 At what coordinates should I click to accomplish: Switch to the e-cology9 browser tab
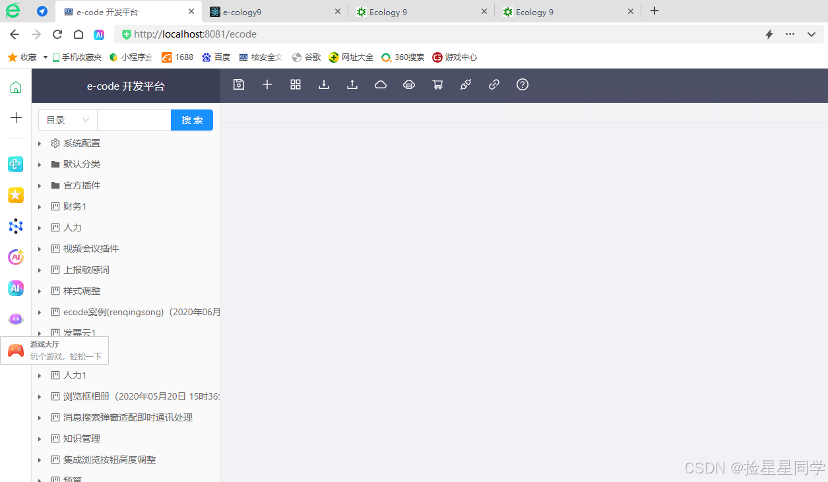274,12
